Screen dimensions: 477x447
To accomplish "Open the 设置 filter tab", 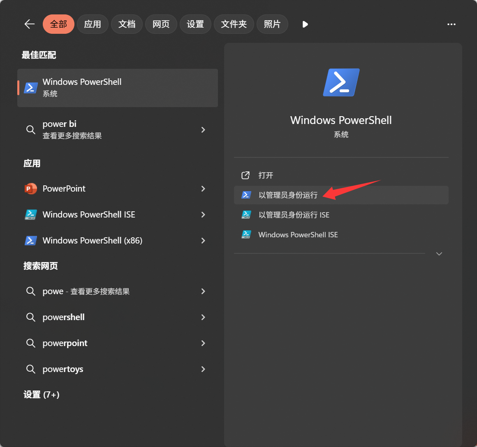I will pos(195,24).
